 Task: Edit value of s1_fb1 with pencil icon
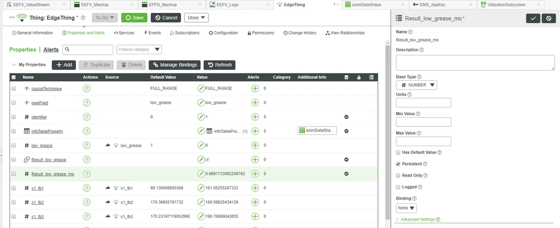click(201, 188)
